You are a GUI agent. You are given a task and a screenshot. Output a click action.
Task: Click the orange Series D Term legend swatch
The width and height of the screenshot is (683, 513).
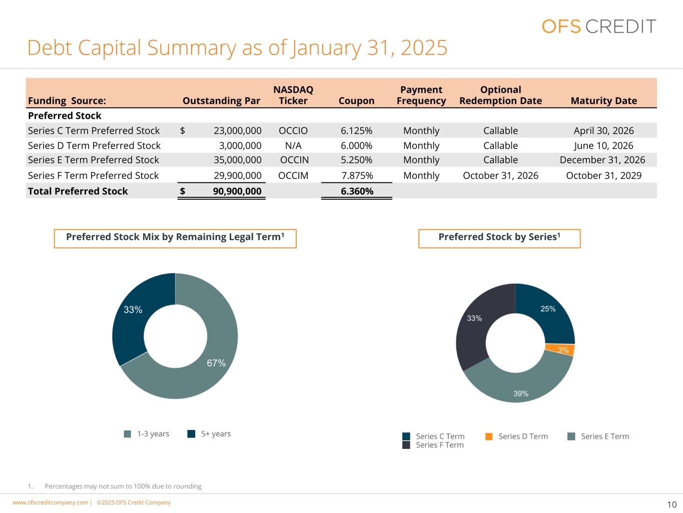(x=489, y=436)
